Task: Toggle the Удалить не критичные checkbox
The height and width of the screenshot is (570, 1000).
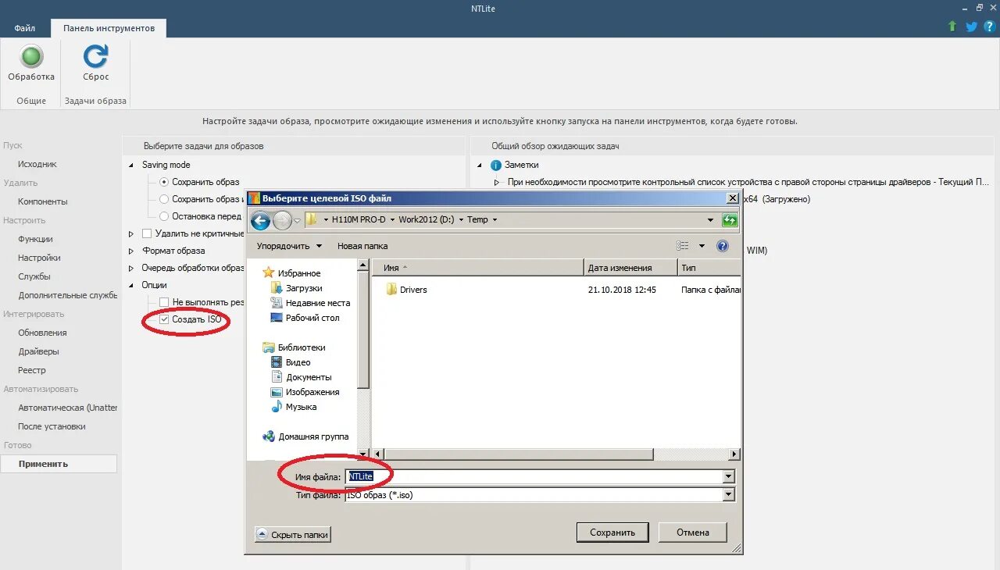Action: tap(147, 233)
